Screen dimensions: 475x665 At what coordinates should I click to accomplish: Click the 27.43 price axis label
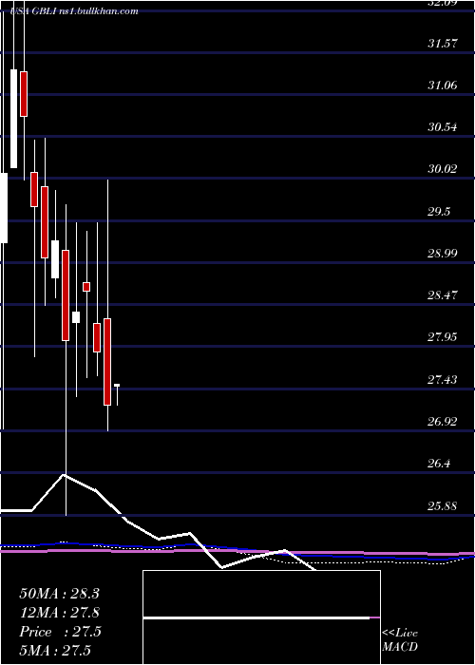(x=443, y=379)
